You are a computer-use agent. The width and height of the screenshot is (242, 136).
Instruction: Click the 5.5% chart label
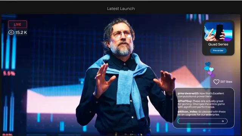(9, 74)
